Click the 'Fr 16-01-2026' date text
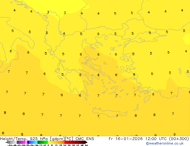The image size is (190, 146). [x=126, y=139]
